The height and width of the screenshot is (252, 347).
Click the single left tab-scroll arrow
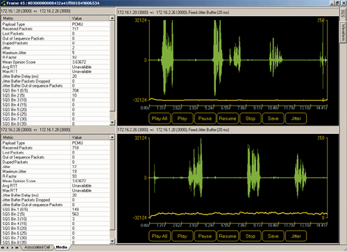click(8, 248)
